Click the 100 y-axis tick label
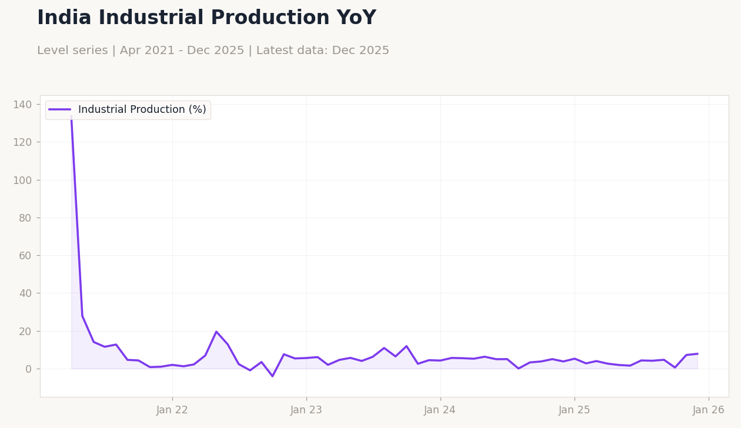741x428 pixels. tap(22, 180)
